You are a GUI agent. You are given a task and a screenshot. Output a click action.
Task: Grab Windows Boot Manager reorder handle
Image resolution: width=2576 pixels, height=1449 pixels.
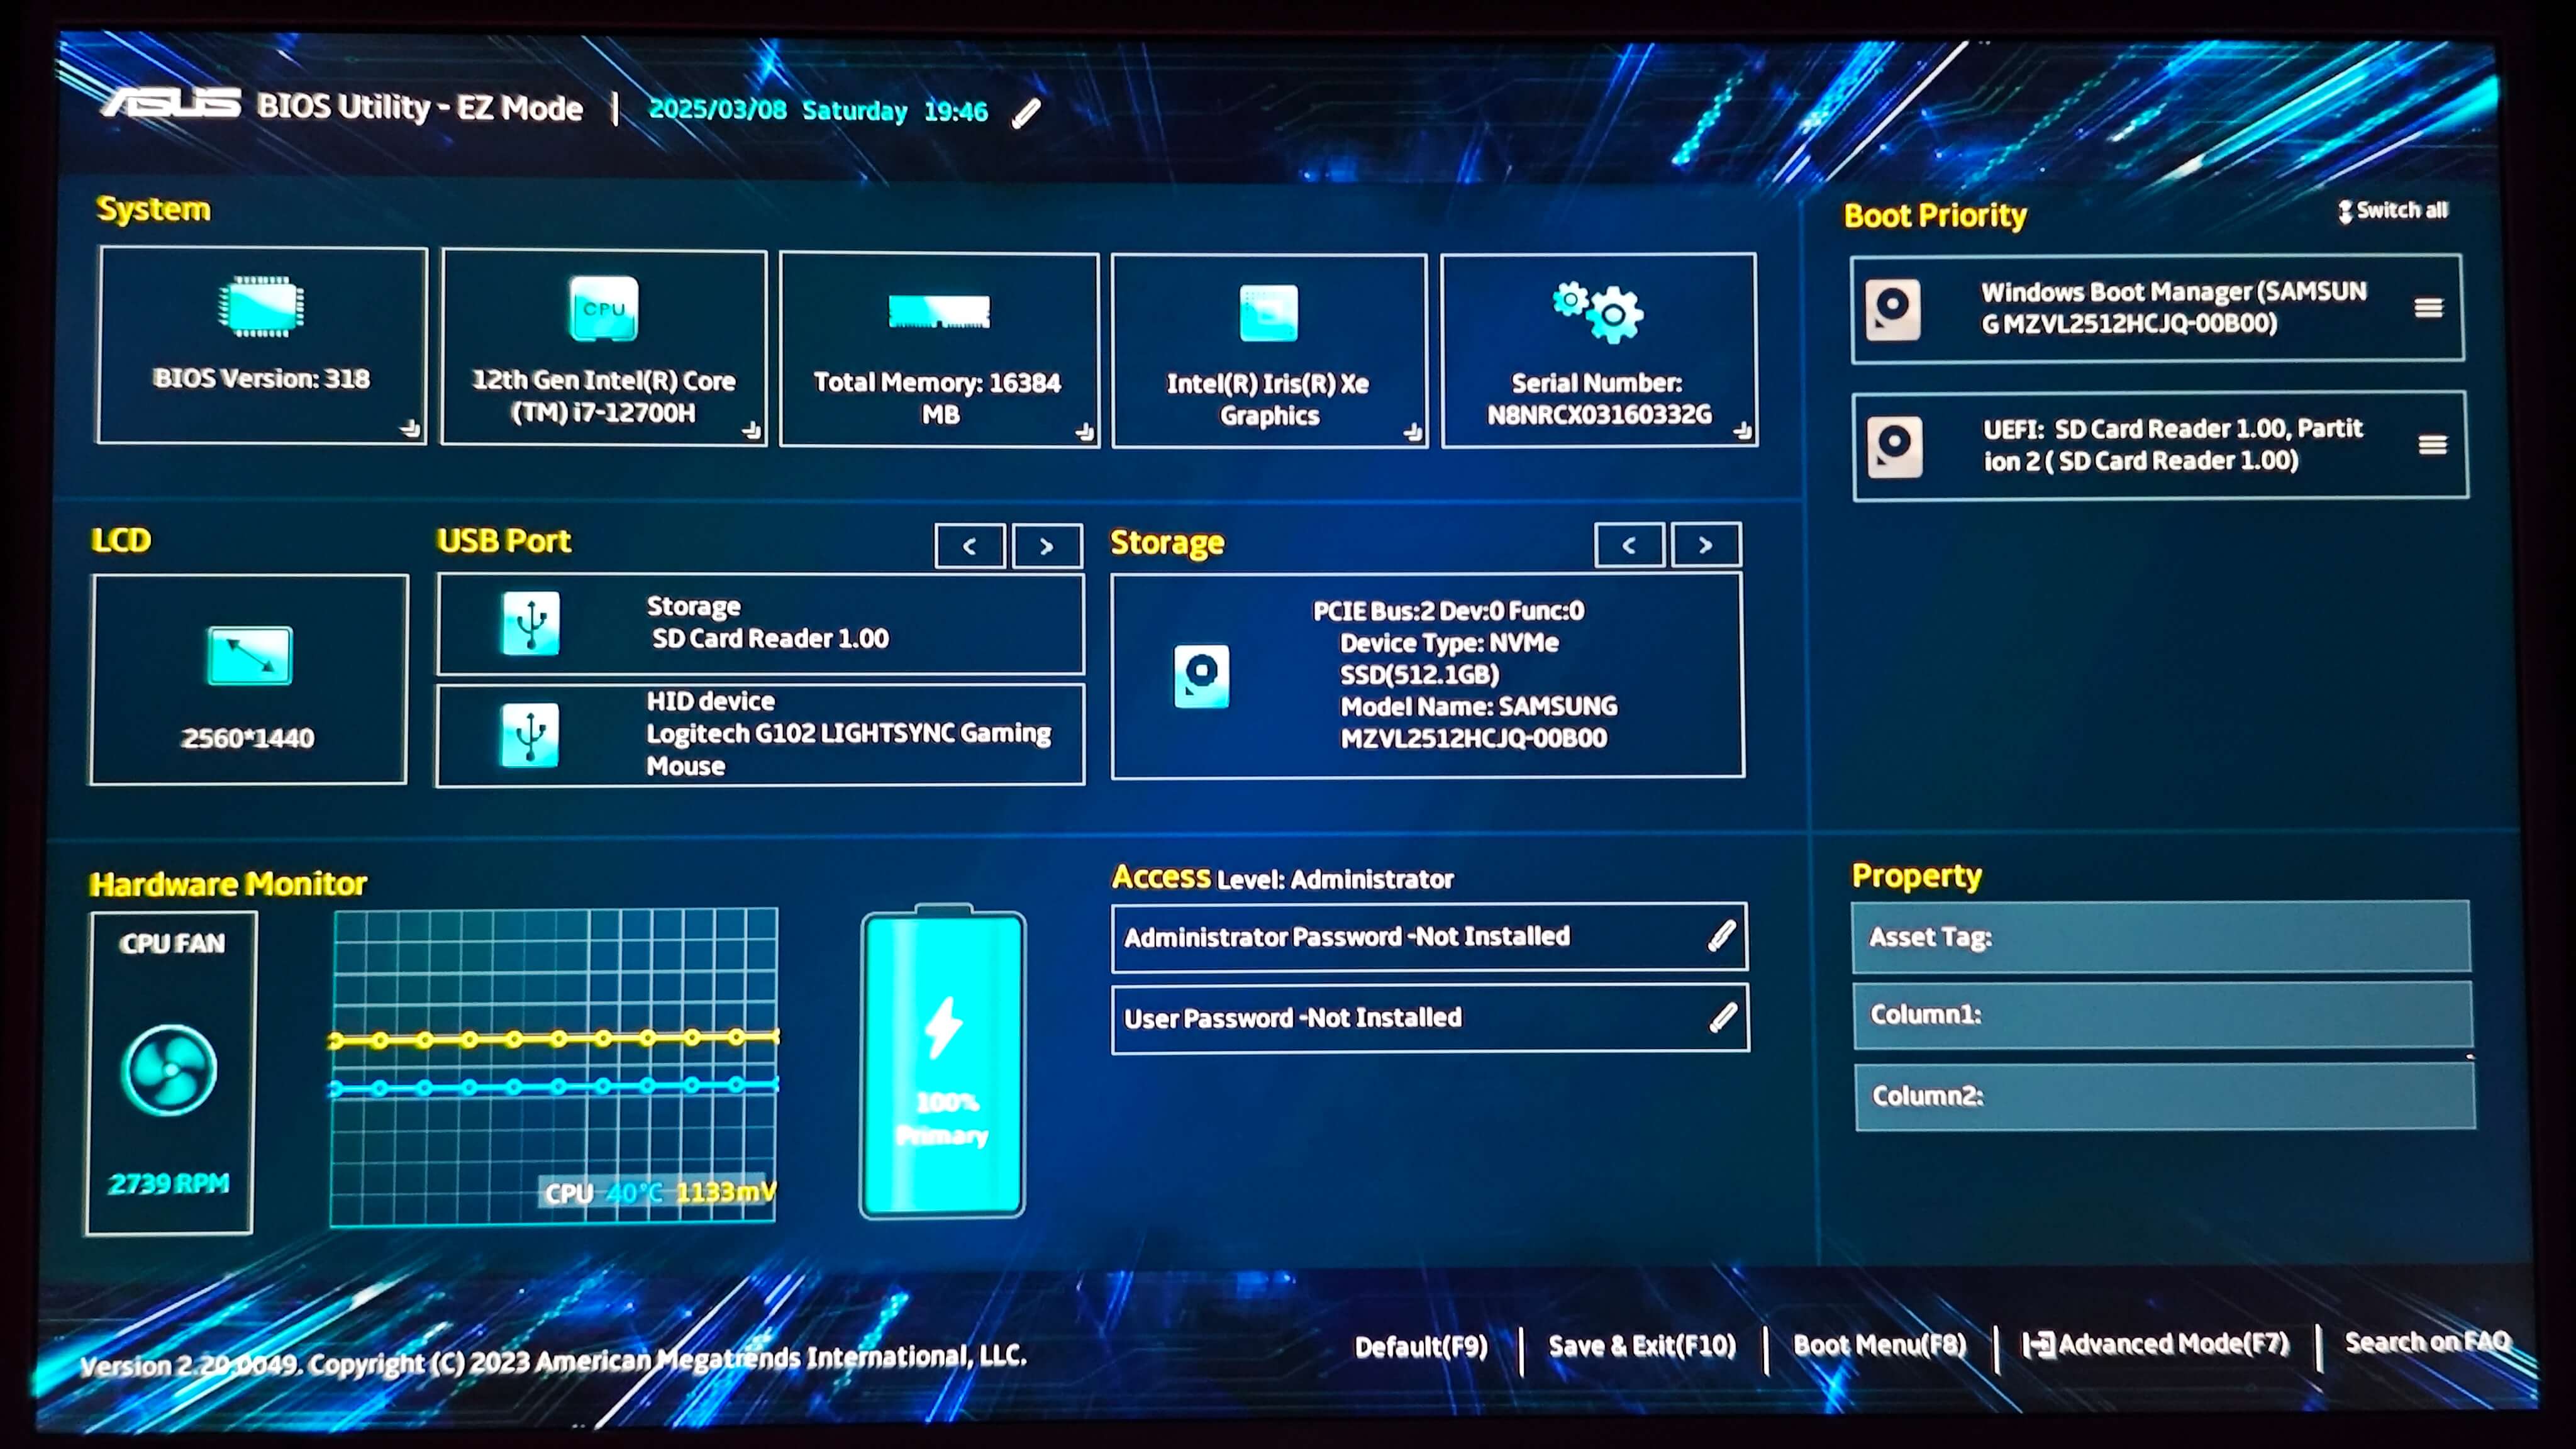2428,308
